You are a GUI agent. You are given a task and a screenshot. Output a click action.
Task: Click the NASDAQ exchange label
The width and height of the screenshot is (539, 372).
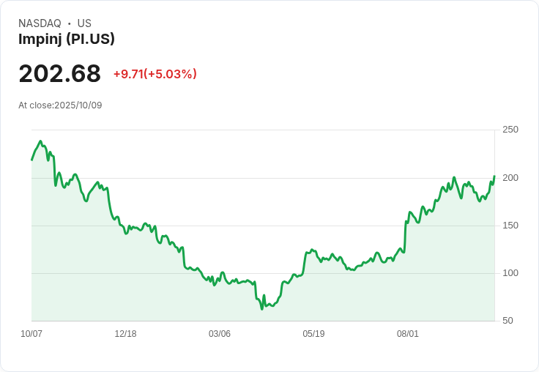pos(40,23)
